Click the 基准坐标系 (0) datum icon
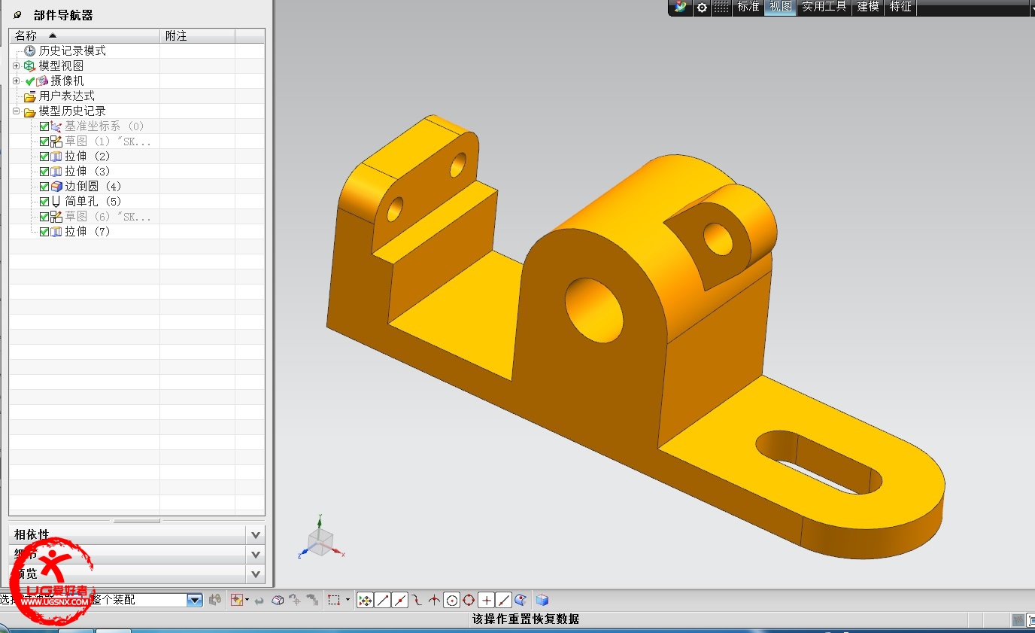Screen dimensions: 1035x633 [x=56, y=126]
